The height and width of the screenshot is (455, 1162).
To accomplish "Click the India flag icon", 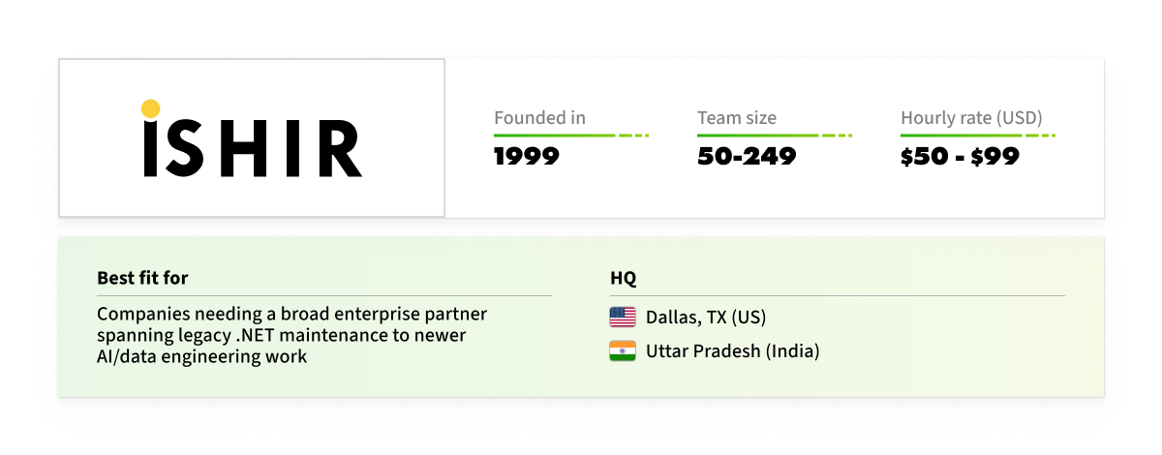I will tap(623, 350).
